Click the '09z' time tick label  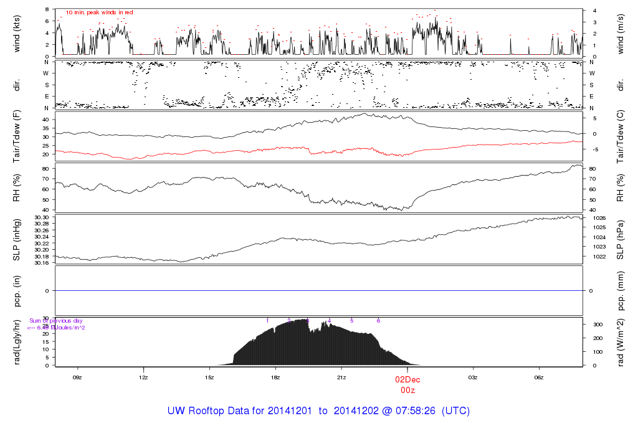pyautogui.click(x=77, y=377)
